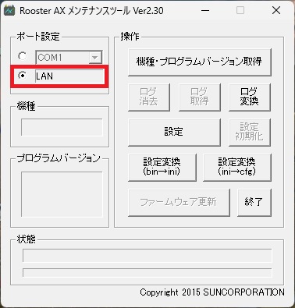Click the lower 状態 progress bar
Image resolution: width=295 pixels, height=308 pixels.
pyautogui.click(x=147, y=273)
